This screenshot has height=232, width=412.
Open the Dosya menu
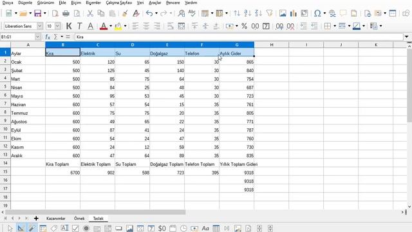(x=8, y=3)
